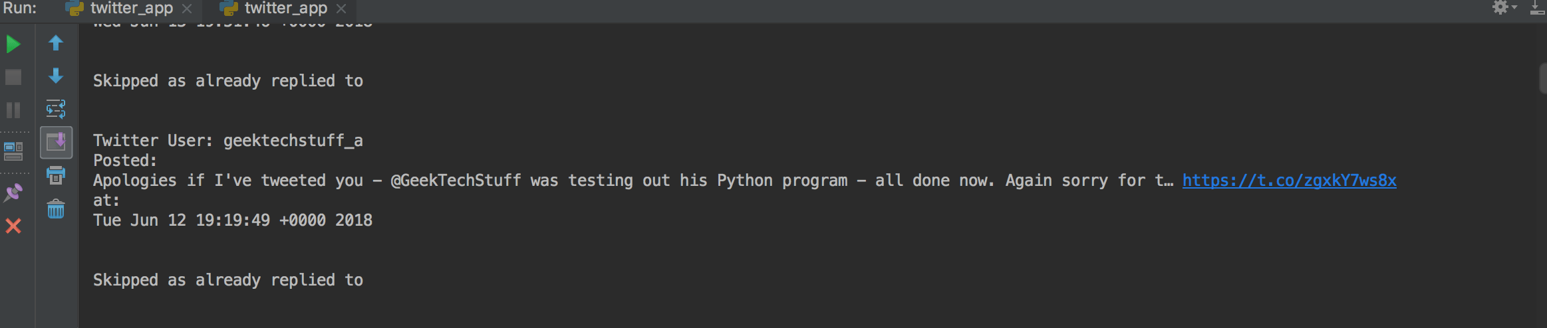The image size is (1547, 328).
Task: Jump up the stack trace with up arrow
Action: coord(56,43)
